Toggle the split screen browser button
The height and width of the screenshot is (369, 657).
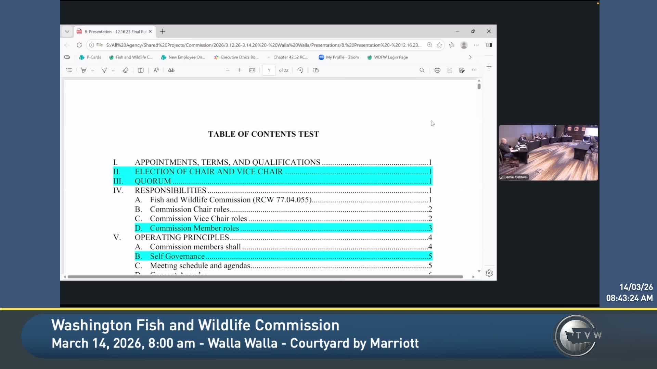click(489, 45)
